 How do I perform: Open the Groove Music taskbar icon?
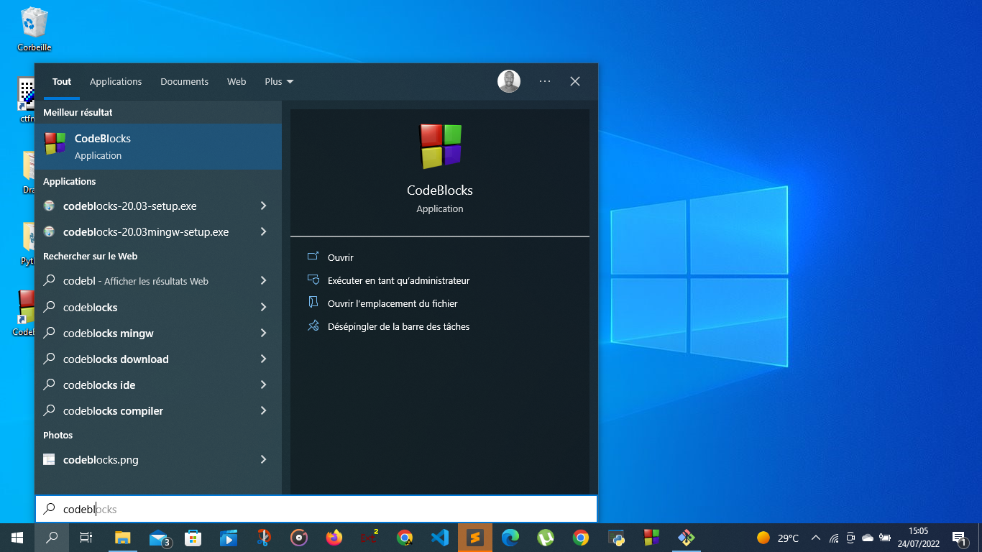[299, 538]
